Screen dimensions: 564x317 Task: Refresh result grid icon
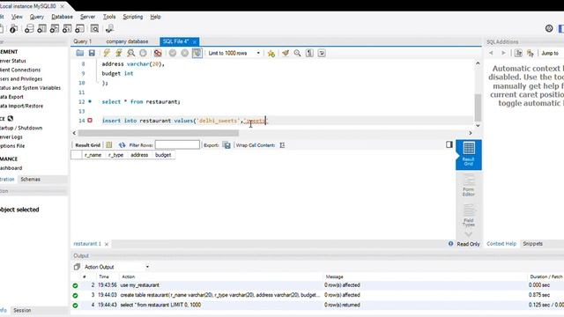(122, 144)
